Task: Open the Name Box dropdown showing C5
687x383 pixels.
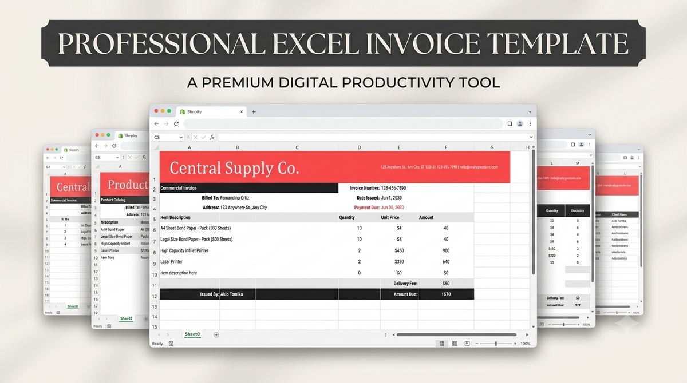Action: point(181,137)
